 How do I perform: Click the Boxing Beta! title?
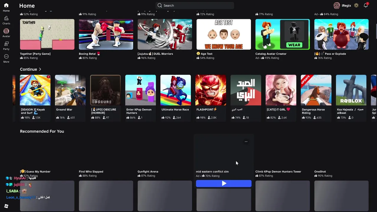pos(89,54)
